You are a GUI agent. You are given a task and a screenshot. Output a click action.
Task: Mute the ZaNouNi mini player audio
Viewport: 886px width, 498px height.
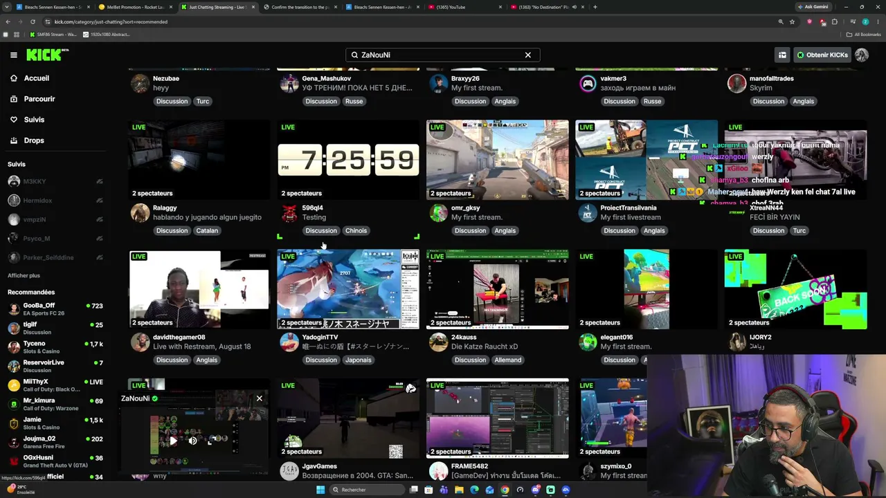point(193,441)
